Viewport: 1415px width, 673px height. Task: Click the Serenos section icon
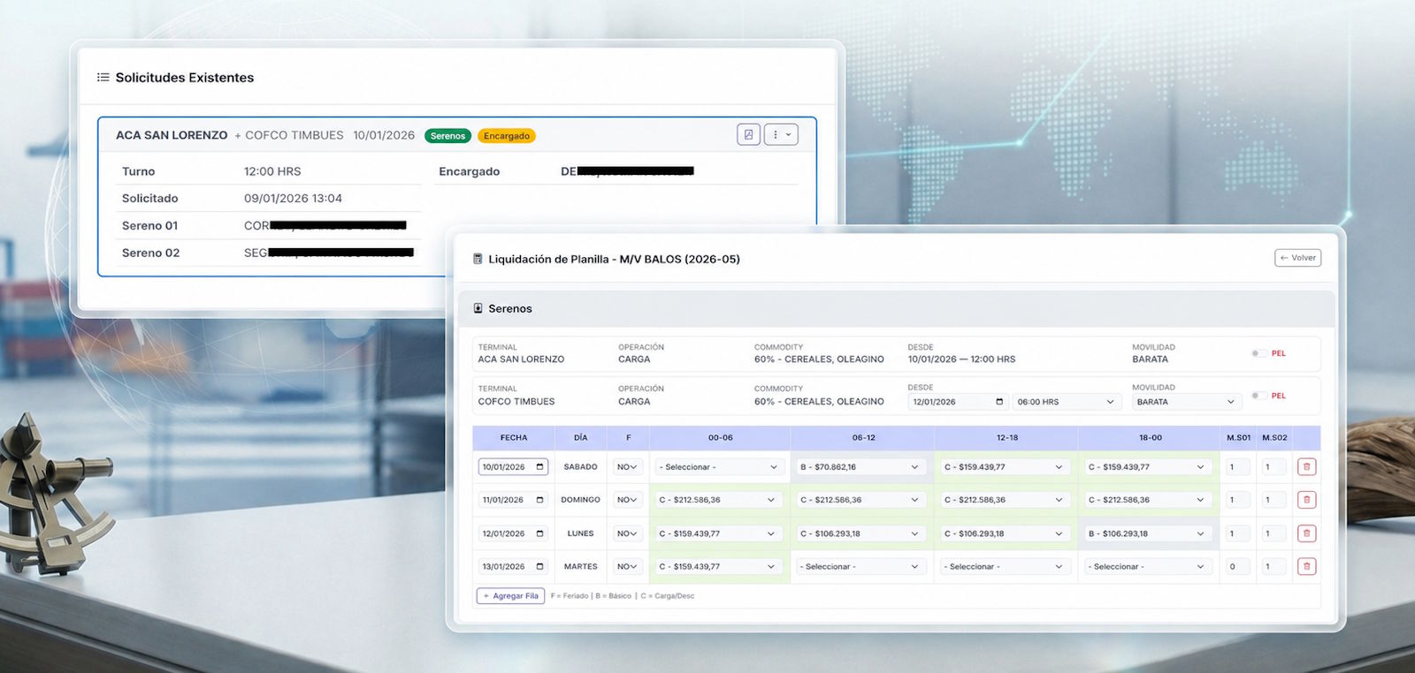click(478, 308)
